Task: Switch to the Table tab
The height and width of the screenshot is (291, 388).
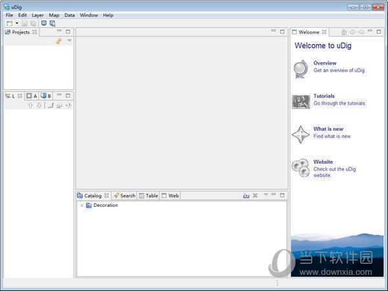Action: point(151,195)
